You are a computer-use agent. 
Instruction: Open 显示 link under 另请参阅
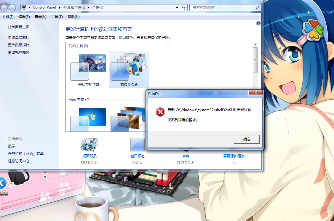tap(12, 146)
